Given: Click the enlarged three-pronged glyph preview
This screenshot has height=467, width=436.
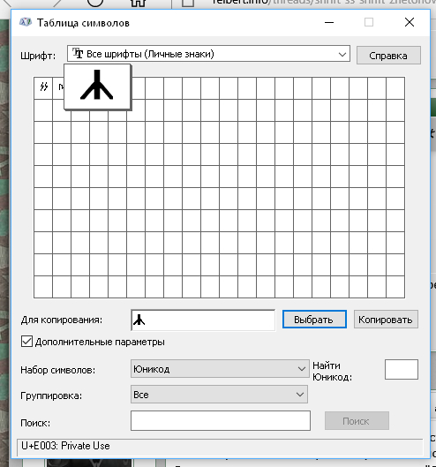Looking at the screenshot, I should point(97,87).
